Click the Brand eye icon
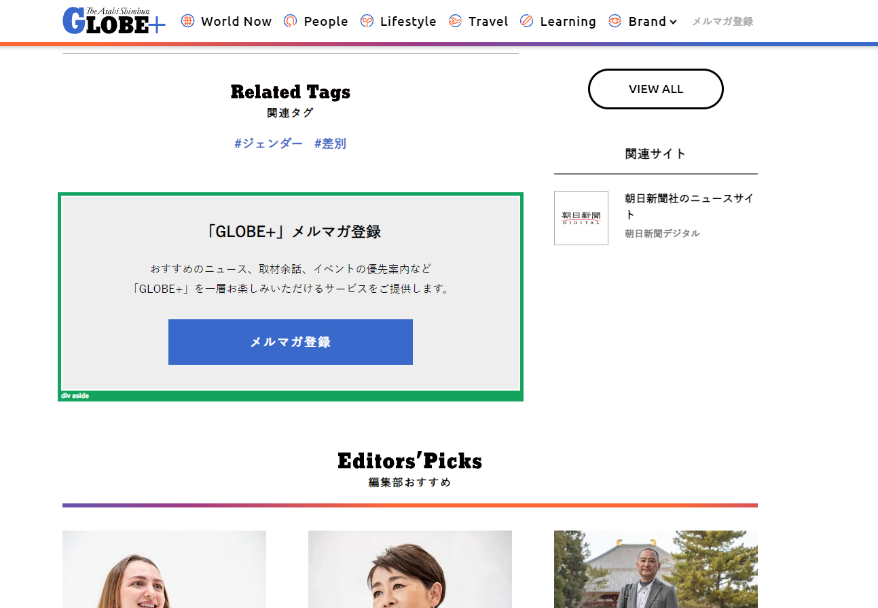The width and height of the screenshot is (878, 608). (x=615, y=21)
